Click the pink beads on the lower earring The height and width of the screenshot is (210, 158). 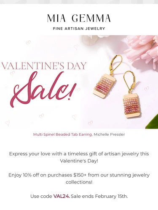[x=131, y=105]
